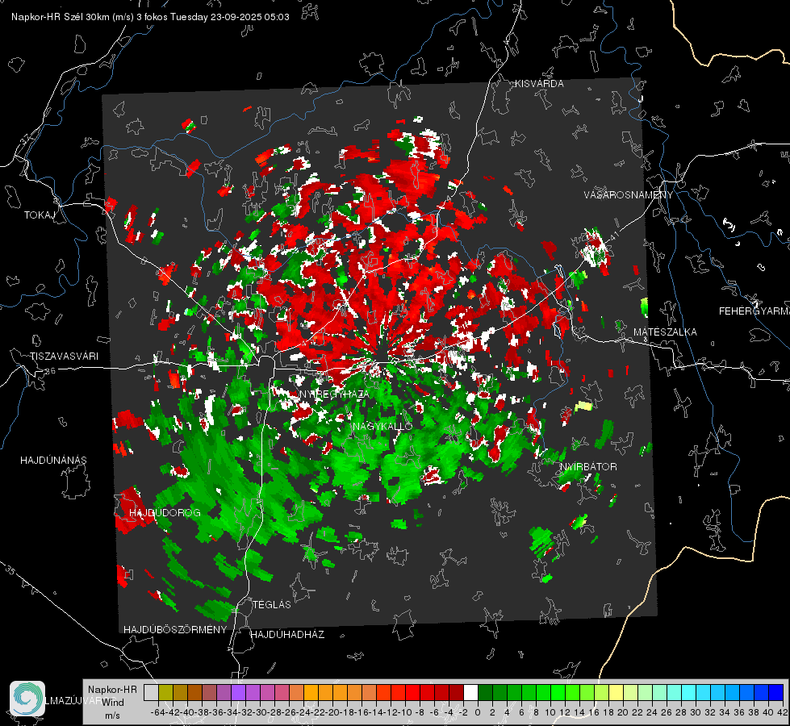Click the TISZAVASVÁRI city label
This screenshot has height=726, width=790.
point(64,357)
